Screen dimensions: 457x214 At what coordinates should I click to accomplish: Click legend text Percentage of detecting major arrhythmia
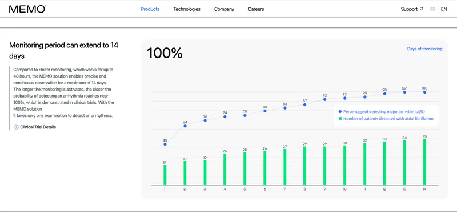pos(384,111)
